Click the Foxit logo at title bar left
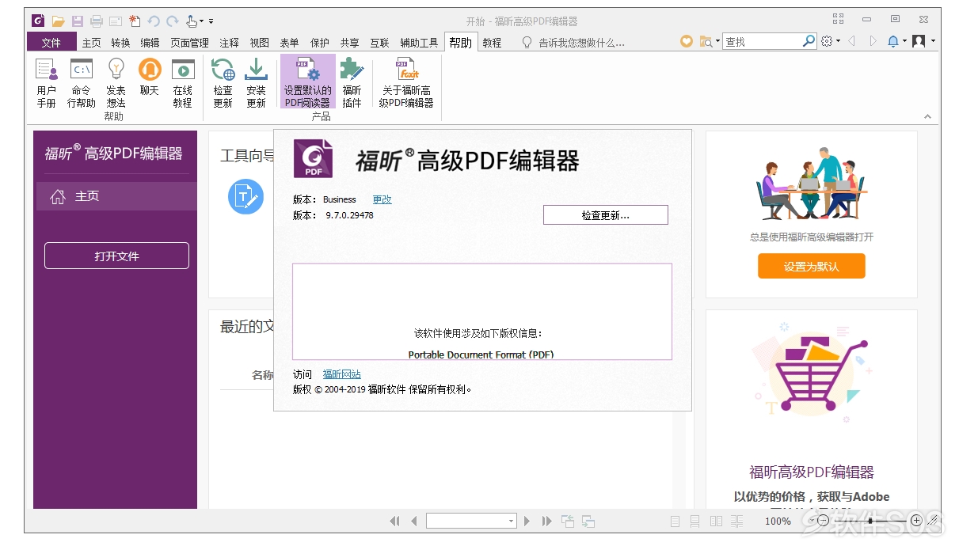The image size is (959, 546). (x=37, y=21)
